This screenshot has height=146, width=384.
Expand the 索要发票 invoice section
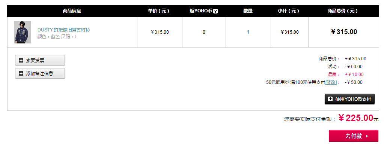click(x=40, y=60)
